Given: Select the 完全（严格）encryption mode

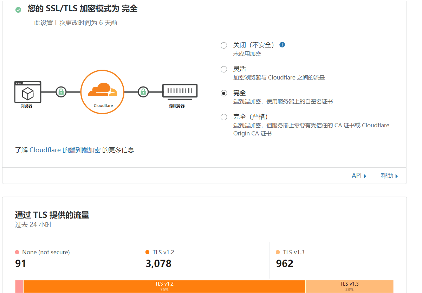Looking at the screenshot, I should (224, 117).
